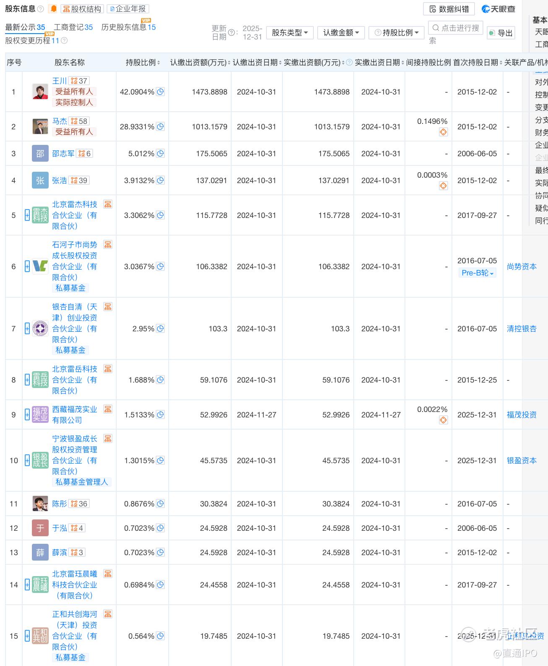548x666 pixels.
Task: Expand the 正和共创海河（天津）投资 row
Action: (x=27, y=636)
